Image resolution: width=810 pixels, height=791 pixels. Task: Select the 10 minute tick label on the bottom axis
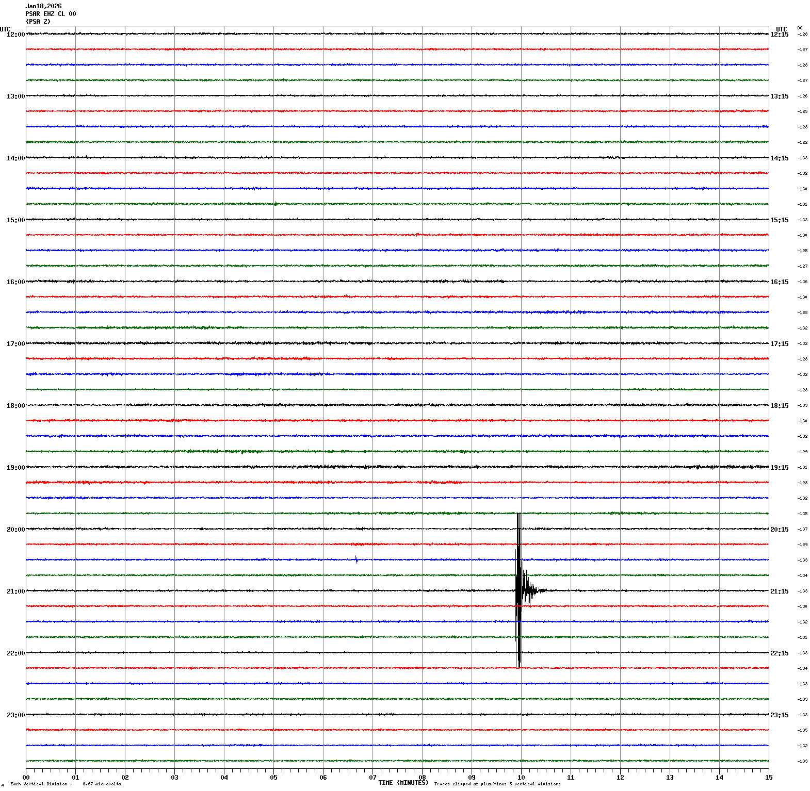(521, 778)
